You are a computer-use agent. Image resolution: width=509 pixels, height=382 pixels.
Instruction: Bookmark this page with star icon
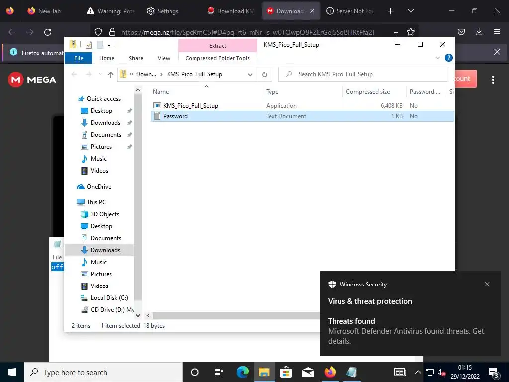410,32
